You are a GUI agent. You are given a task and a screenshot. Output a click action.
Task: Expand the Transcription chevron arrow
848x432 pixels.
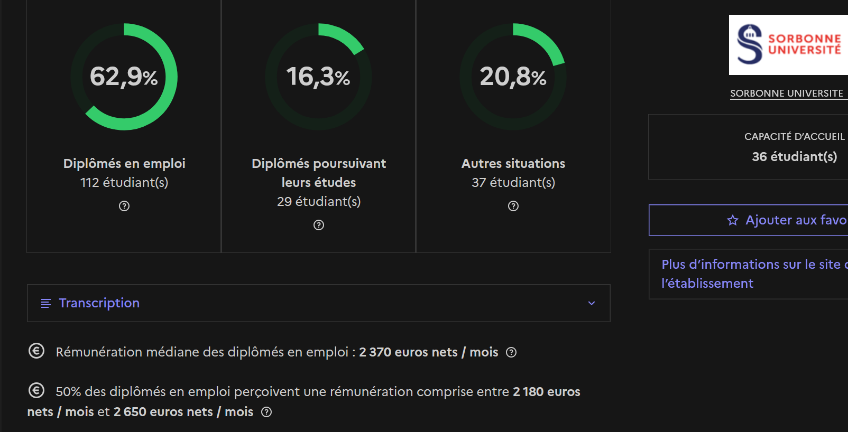point(592,303)
